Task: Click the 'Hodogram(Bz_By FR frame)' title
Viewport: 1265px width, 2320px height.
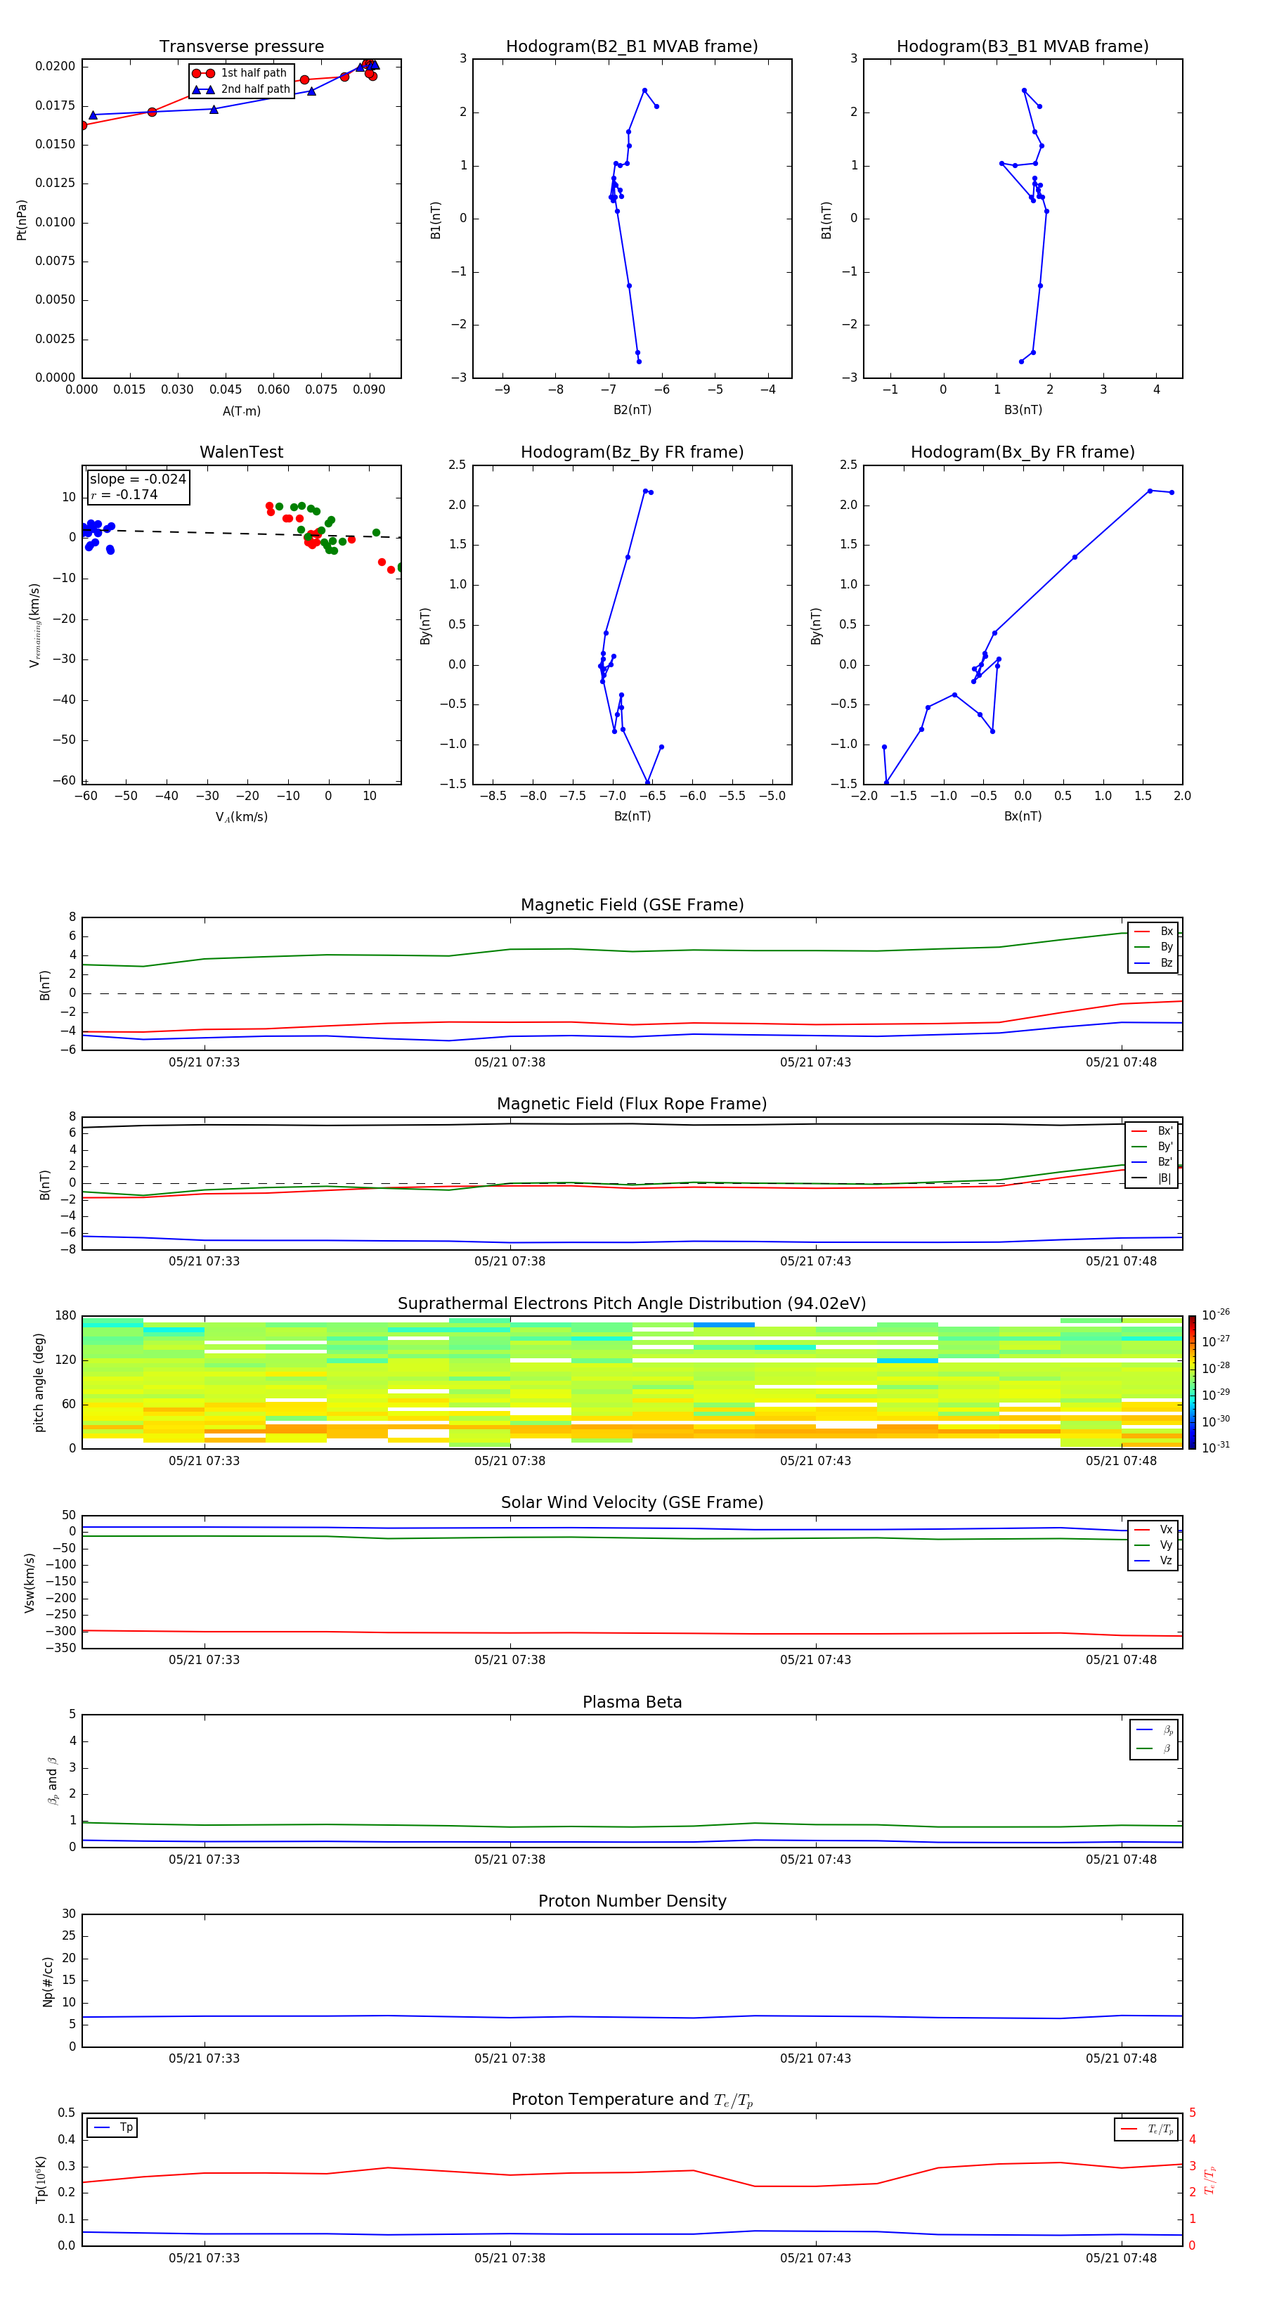Action: [x=632, y=451]
